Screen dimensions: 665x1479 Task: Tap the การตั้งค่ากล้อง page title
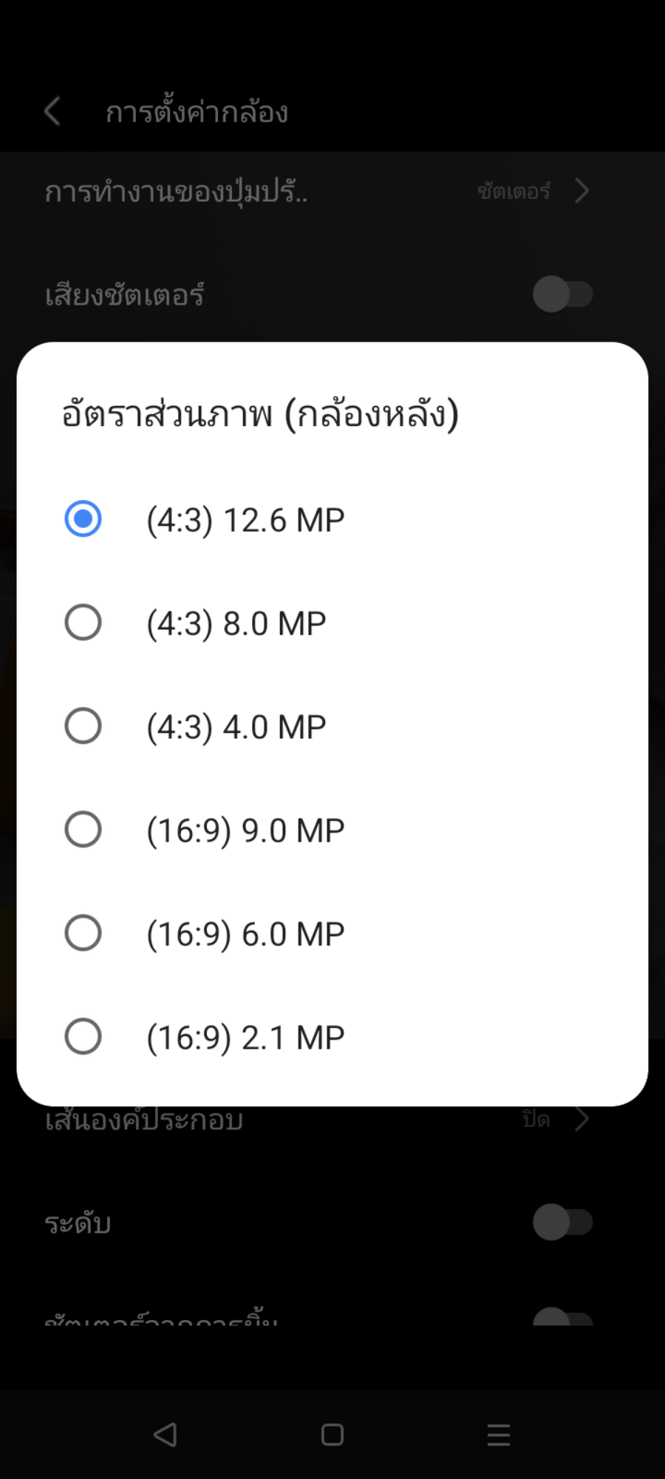tap(197, 112)
